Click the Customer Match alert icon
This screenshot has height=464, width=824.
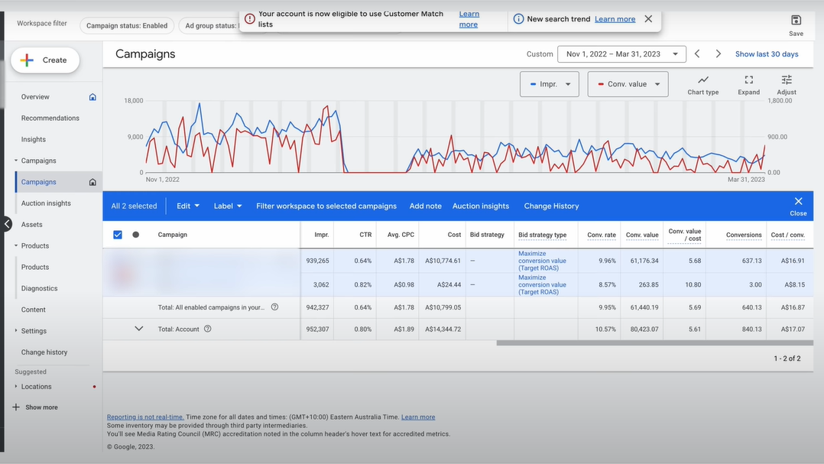(250, 19)
